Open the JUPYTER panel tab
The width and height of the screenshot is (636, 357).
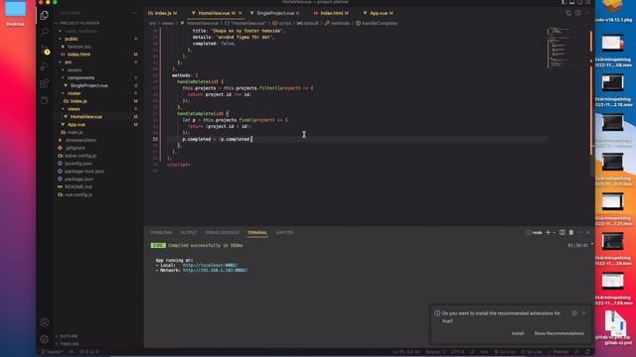284,233
